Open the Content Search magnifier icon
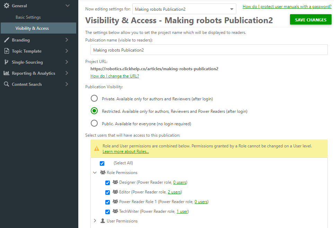The height and width of the screenshot is (228, 334). click(7, 84)
